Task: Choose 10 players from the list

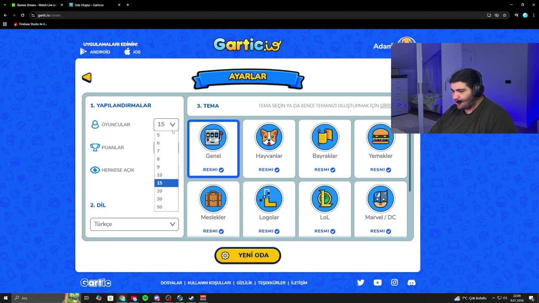Action: (166, 175)
